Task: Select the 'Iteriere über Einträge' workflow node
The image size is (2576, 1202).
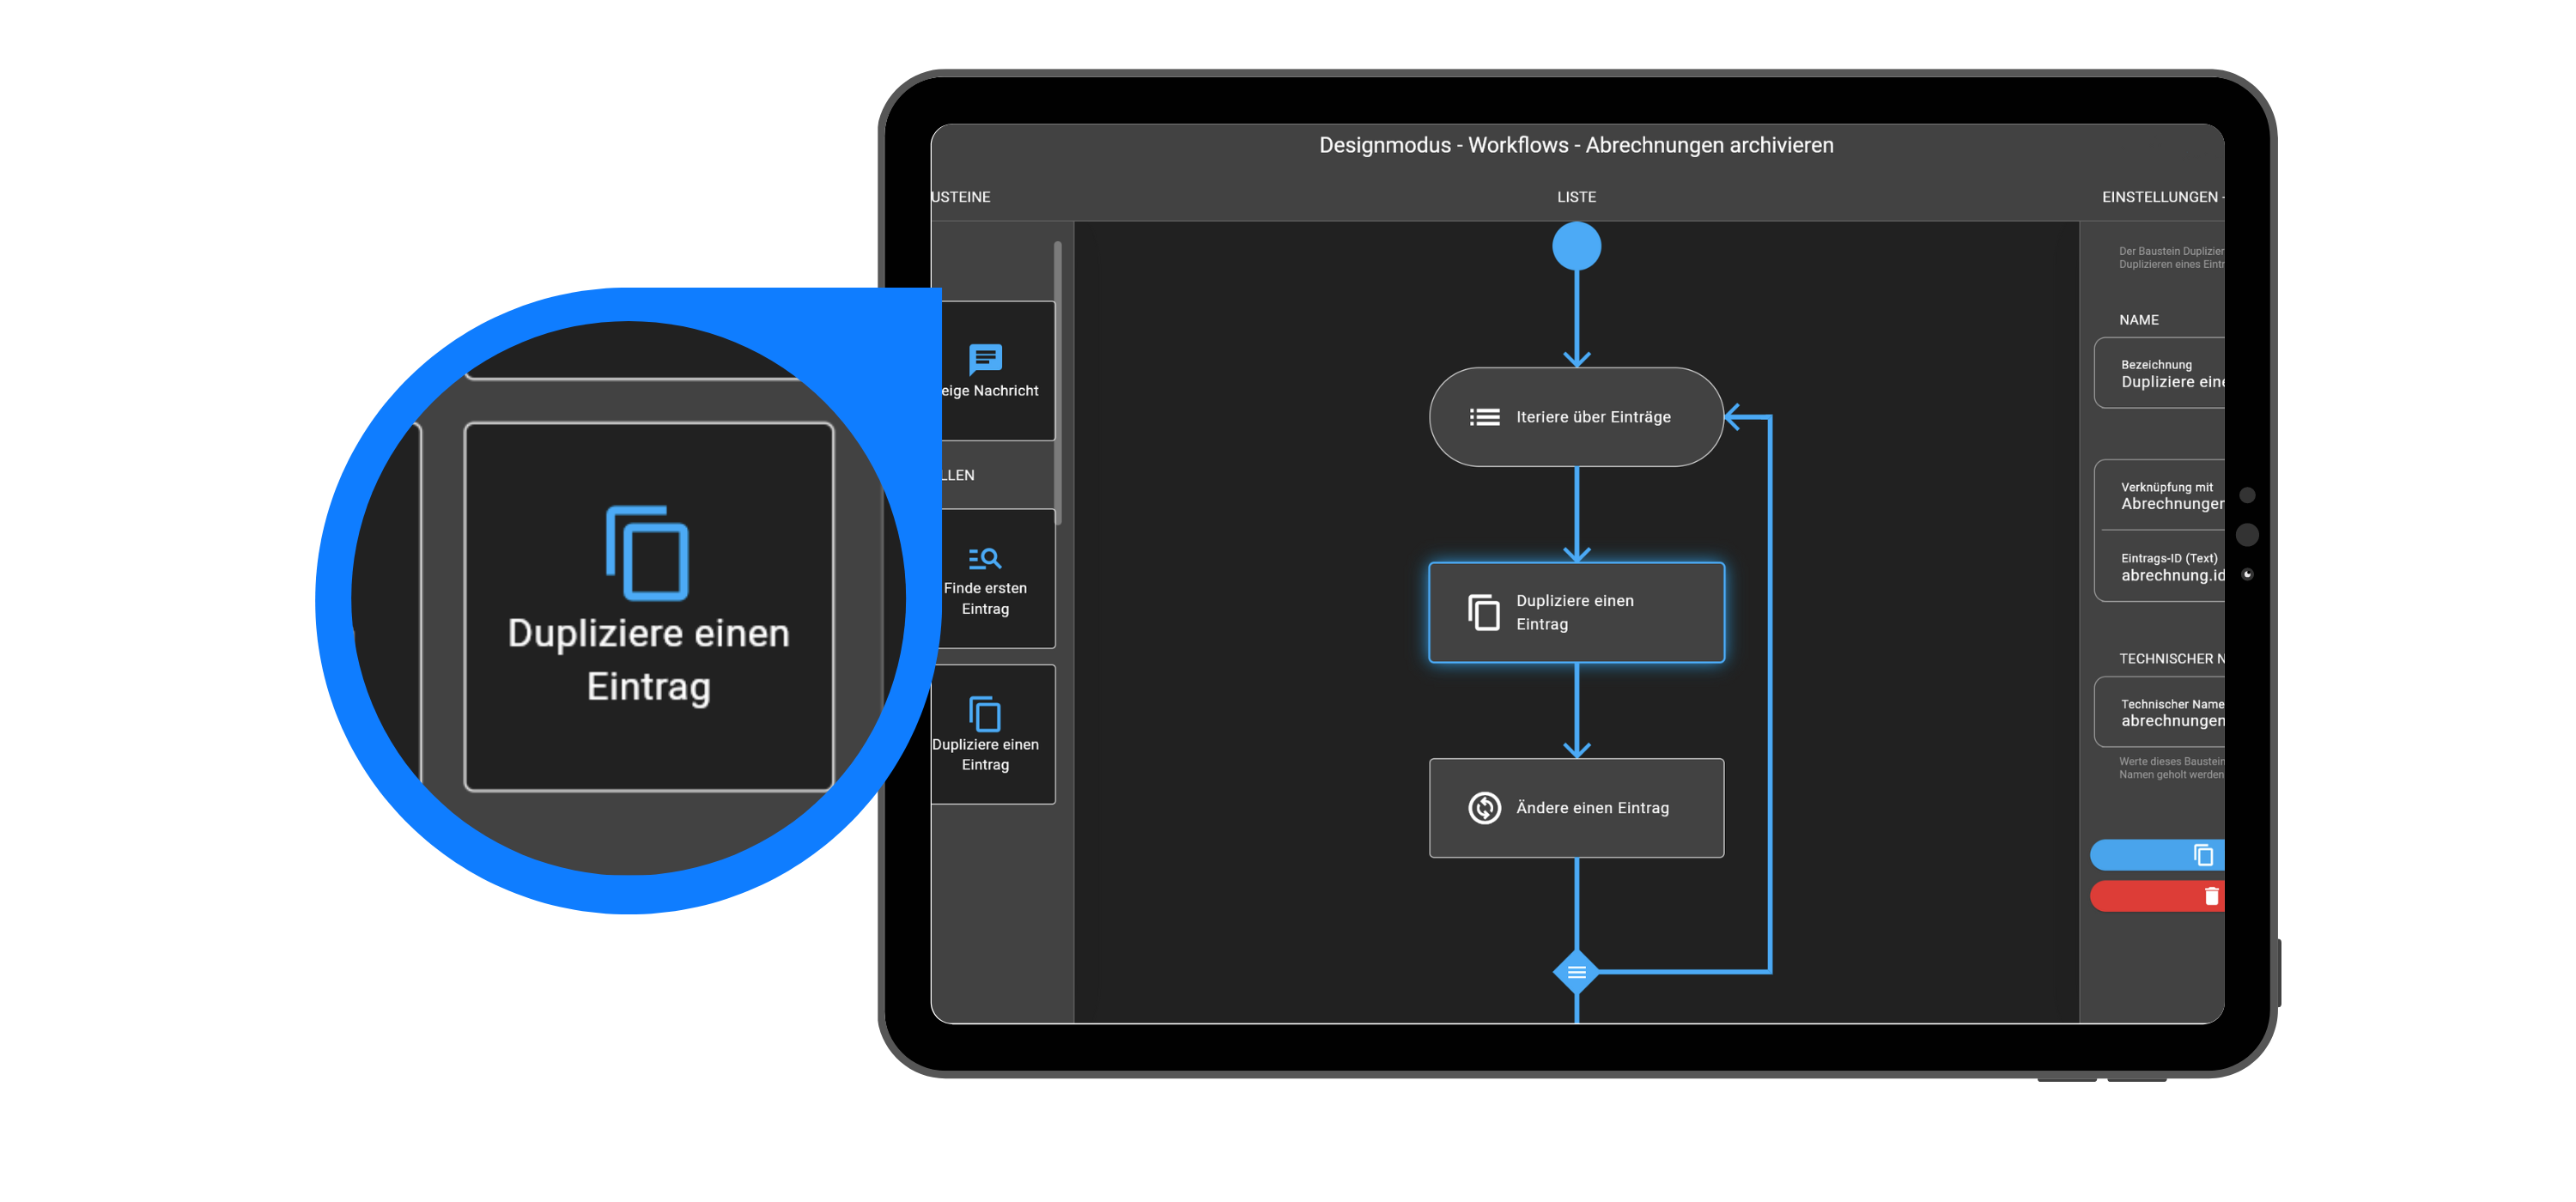Action: pyautogui.click(x=1576, y=417)
